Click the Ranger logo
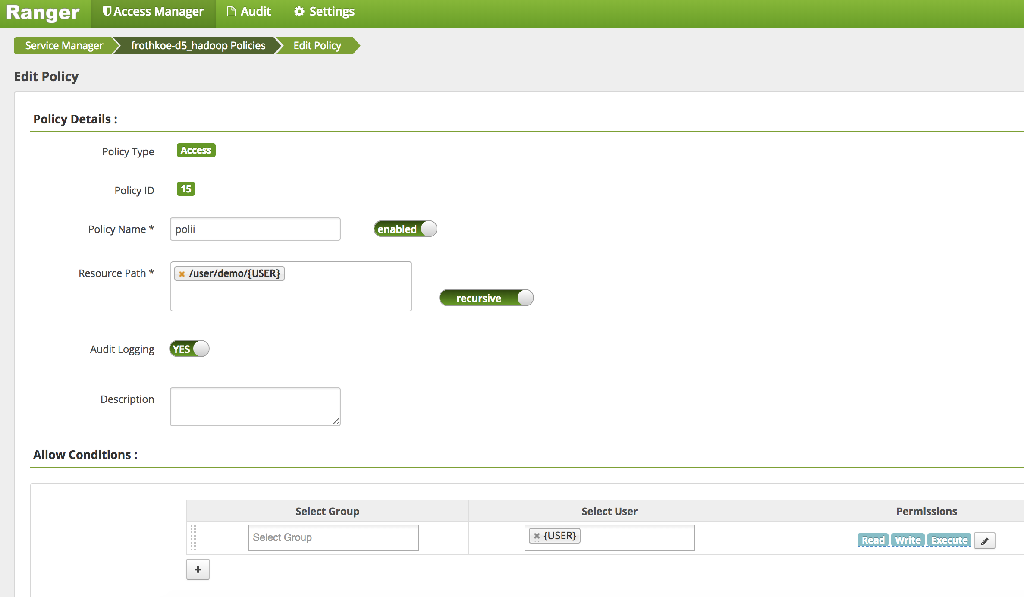This screenshot has height=597, width=1024. (x=43, y=13)
